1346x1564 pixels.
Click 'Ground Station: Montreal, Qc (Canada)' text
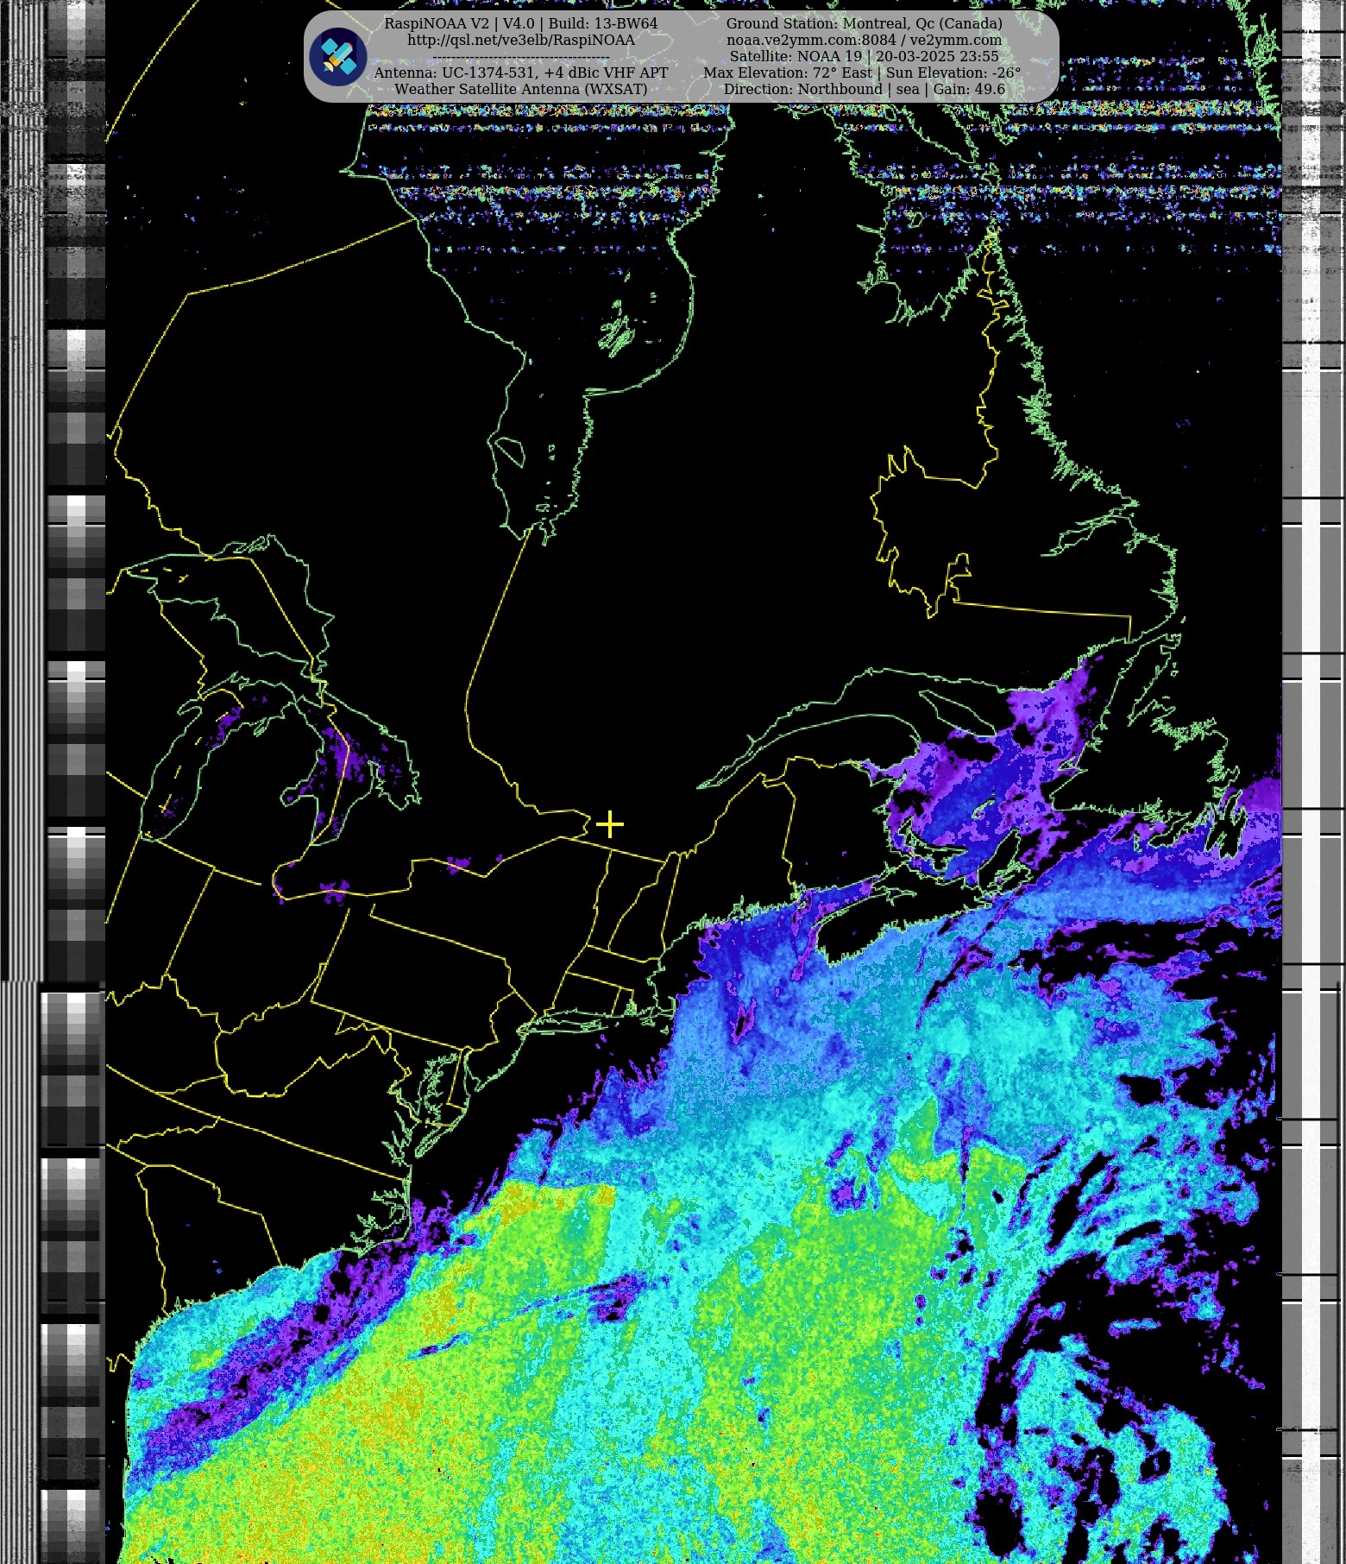coord(864,23)
